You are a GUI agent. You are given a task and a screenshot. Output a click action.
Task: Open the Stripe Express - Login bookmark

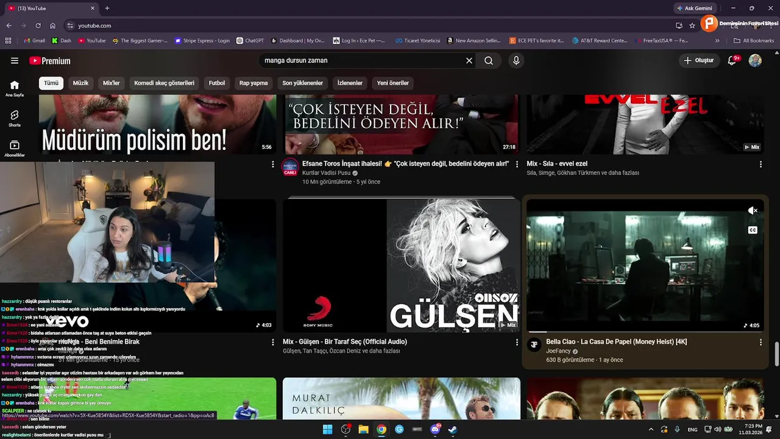(x=202, y=41)
